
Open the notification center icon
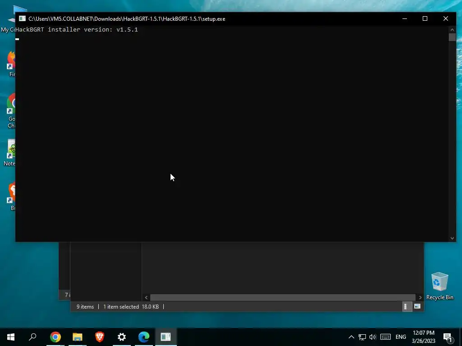coord(448,337)
